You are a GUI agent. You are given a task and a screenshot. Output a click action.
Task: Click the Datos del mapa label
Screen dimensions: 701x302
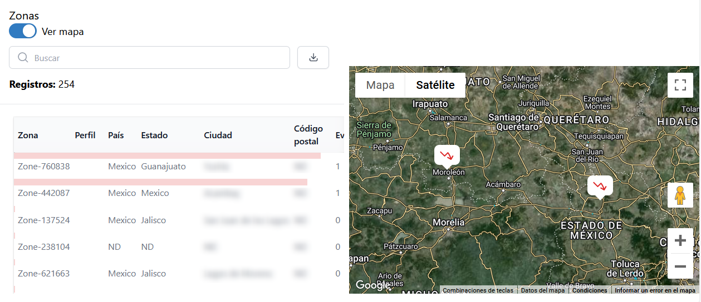(x=542, y=290)
